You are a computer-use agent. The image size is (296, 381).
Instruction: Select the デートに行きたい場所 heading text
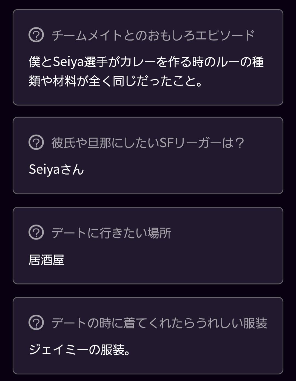[x=111, y=233]
